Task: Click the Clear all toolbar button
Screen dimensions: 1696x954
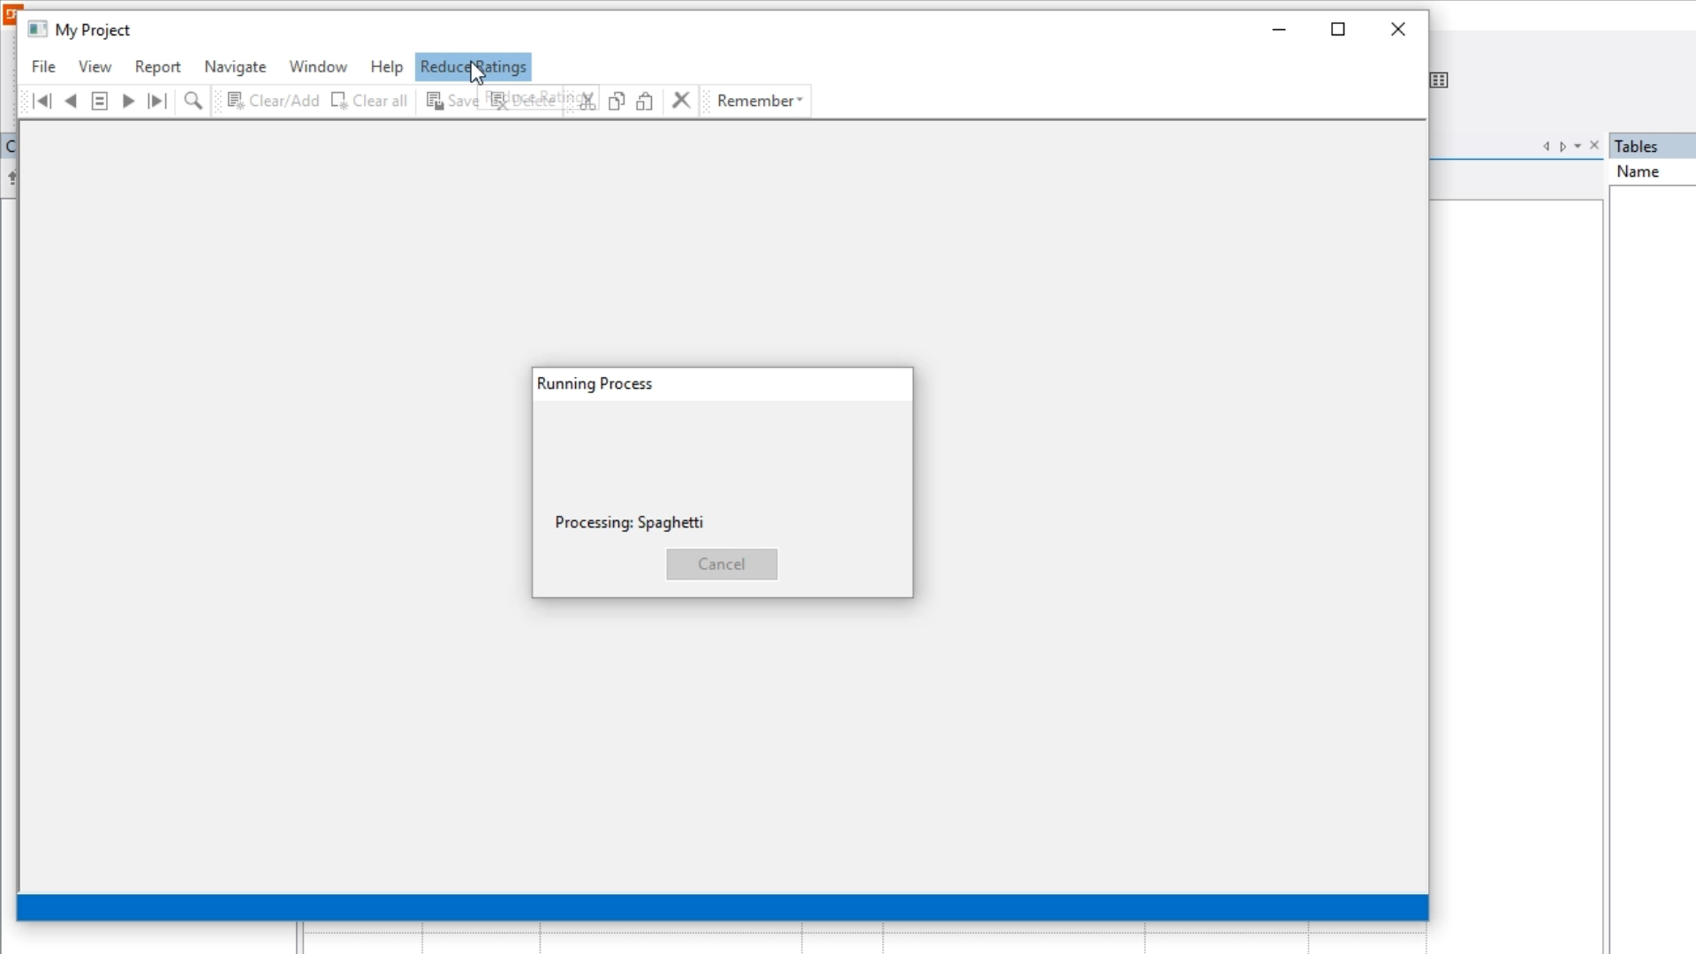Action: click(369, 101)
